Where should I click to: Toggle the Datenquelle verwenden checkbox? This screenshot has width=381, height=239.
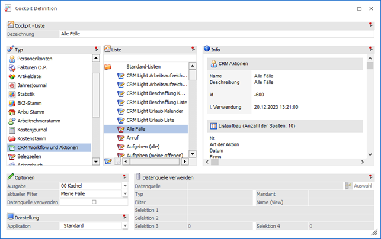click(94, 202)
